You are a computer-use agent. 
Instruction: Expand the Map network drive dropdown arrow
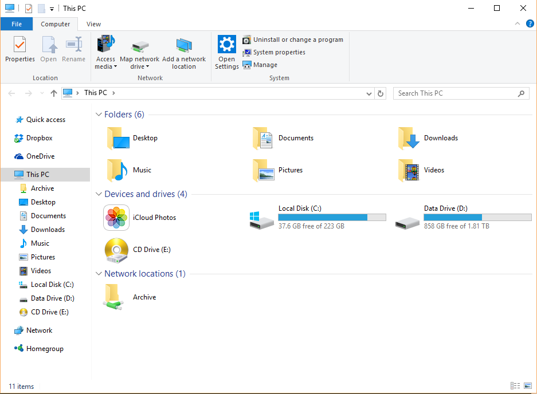pos(148,67)
